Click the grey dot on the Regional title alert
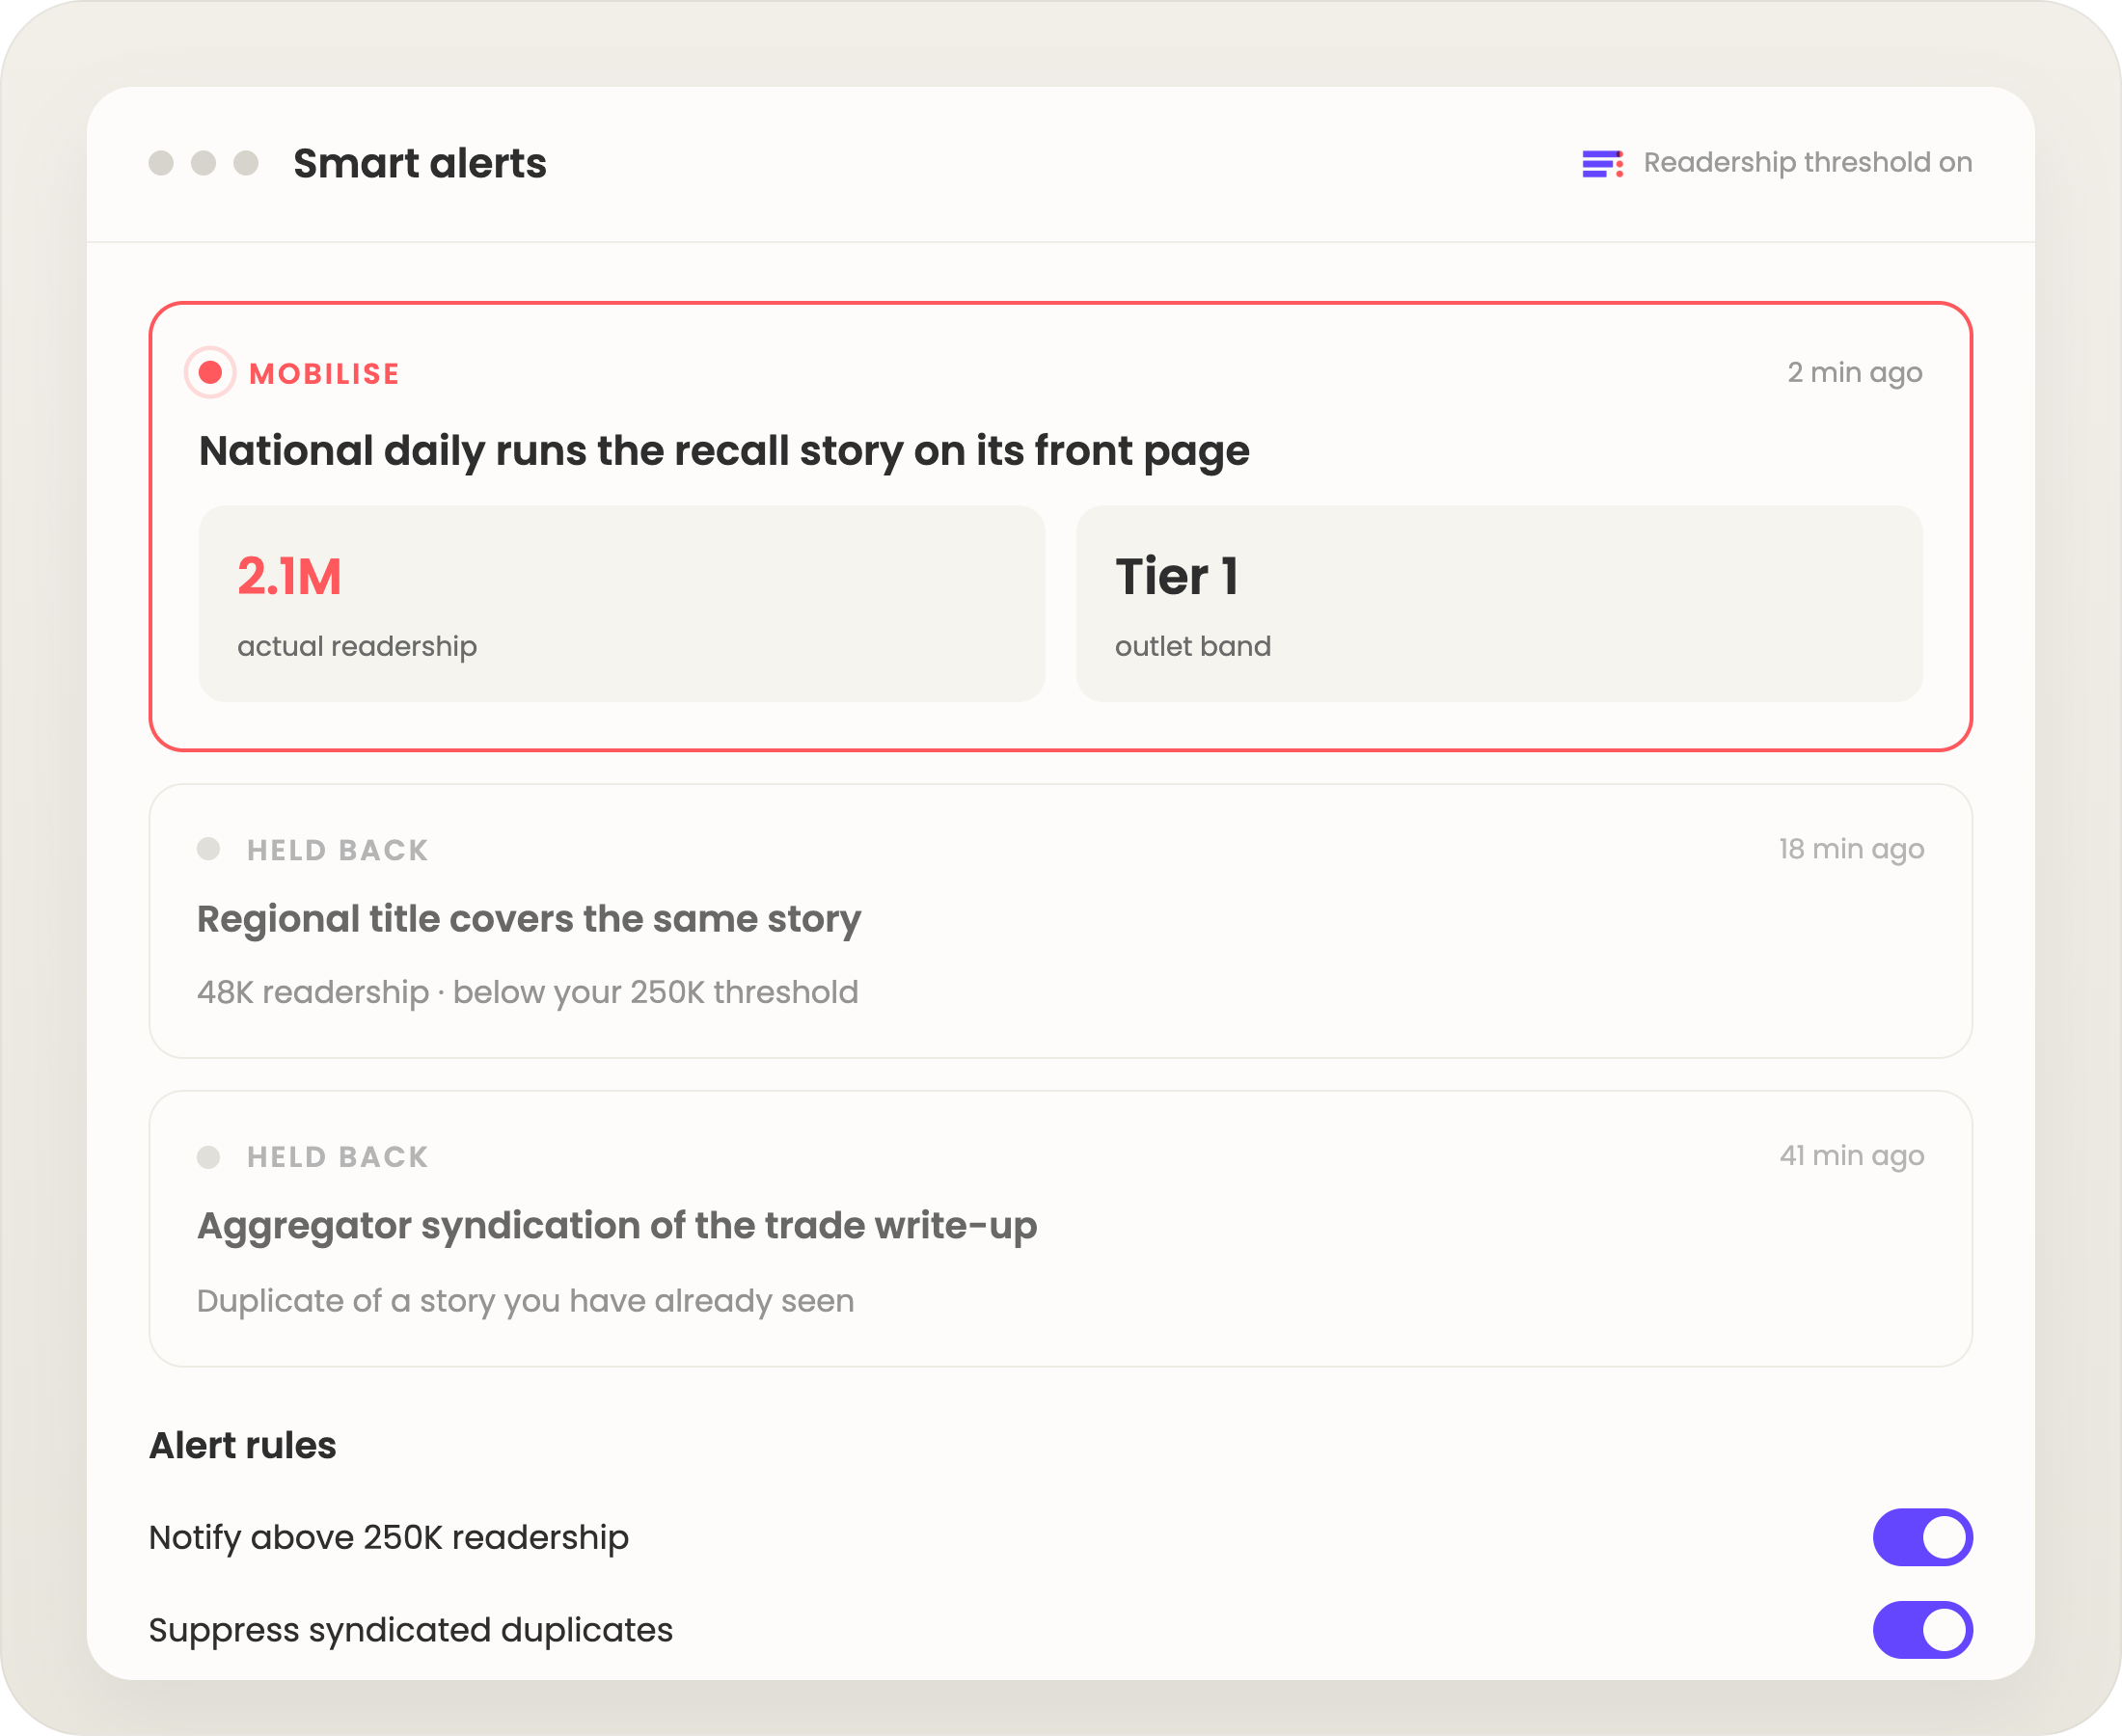The width and height of the screenshot is (2122, 1736). (x=208, y=849)
